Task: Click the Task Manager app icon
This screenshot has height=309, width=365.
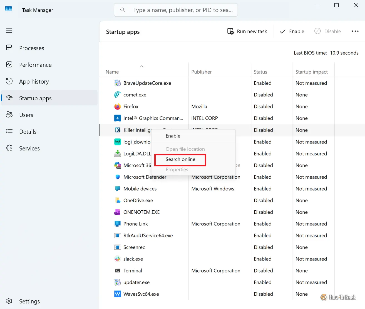Action: coord(9,9)
